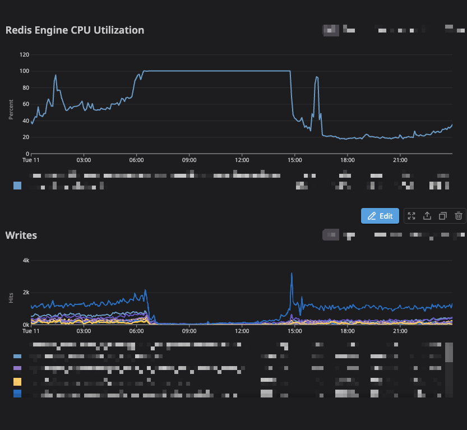Click the 100 percent plateau on CPU line
Viewport: 467px width, 430px height.
pos(217,71)
